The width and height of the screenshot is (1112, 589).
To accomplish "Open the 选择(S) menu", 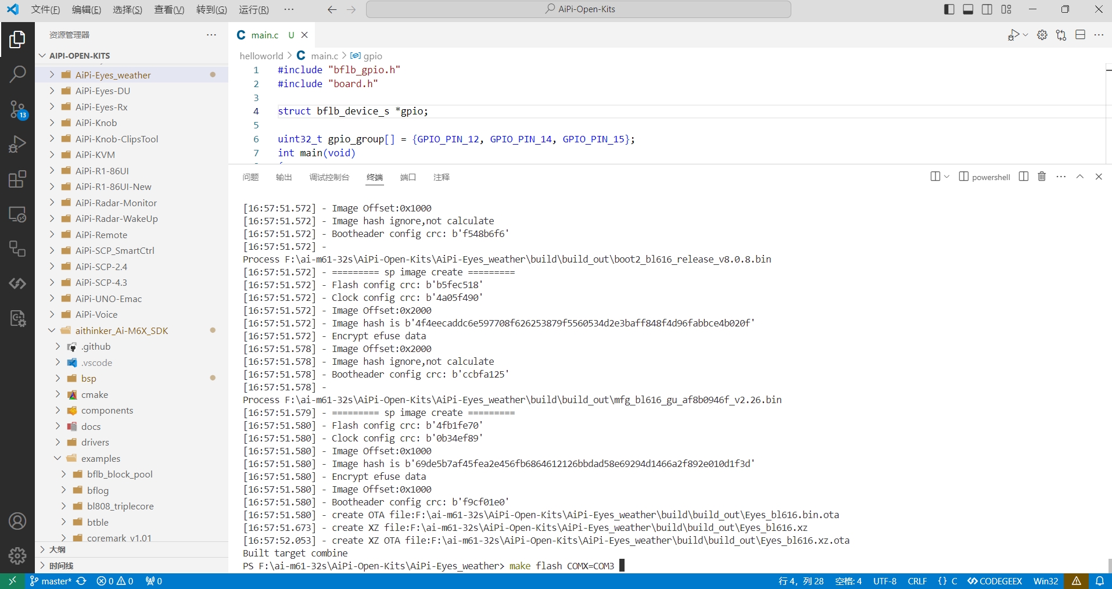I will (x=128, y=9).
